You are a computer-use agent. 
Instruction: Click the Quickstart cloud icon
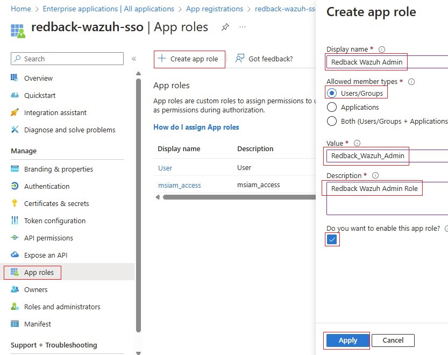coord(15,95)
